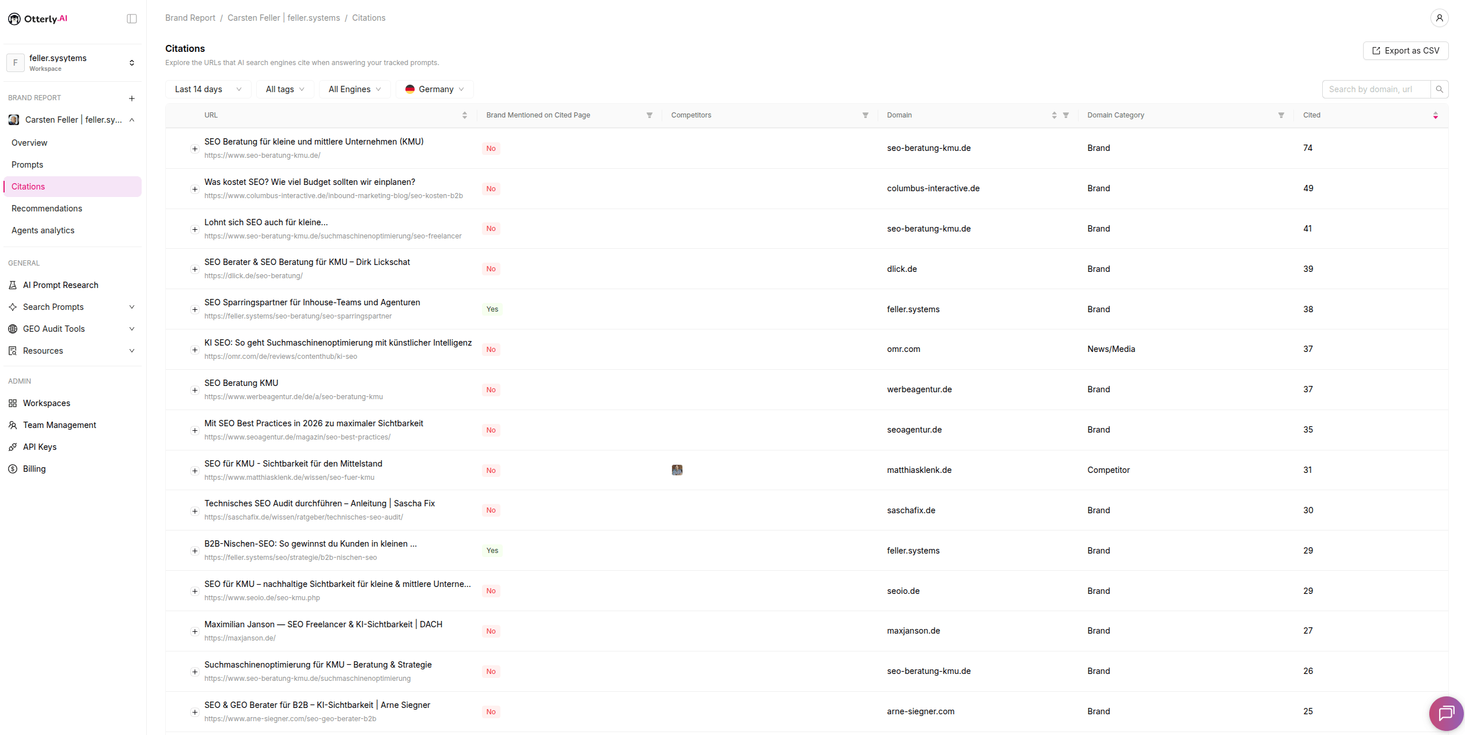This screenshot has width=1465, height=735.
Task: Add a new brand report
Action: pyautogui.click(x=132, y=98)
